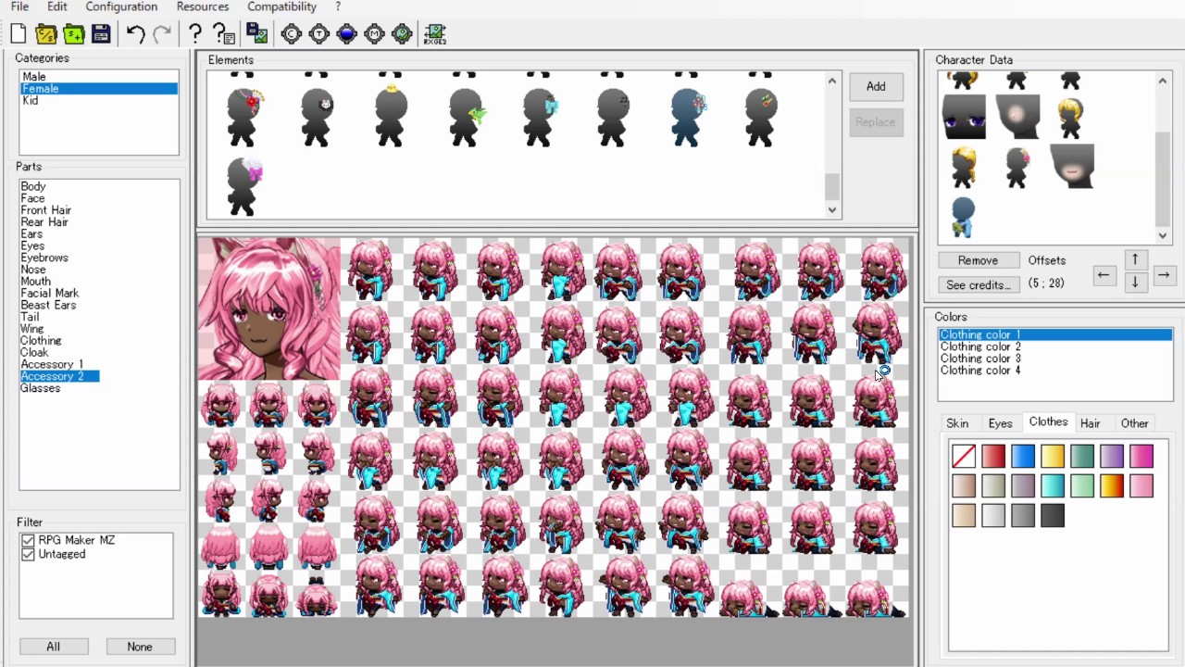Screen dimensions: 1185x667
Task: Click the export image icon in toolbar
Action: pos(257,34)
